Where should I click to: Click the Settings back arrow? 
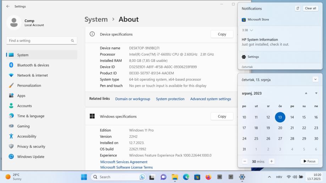[8, 6]
